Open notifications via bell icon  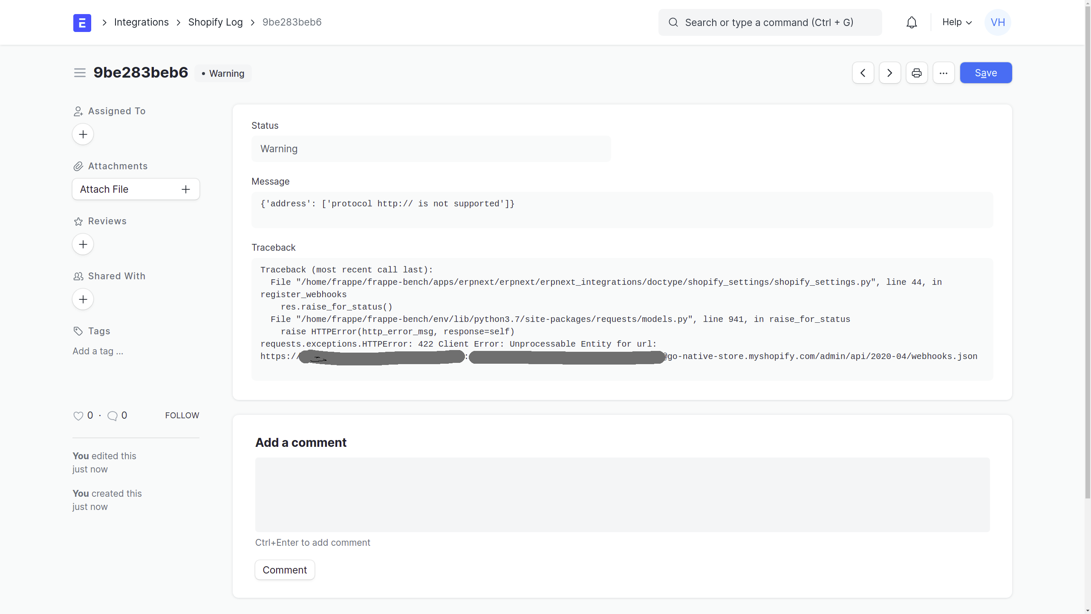click(912, 22)
